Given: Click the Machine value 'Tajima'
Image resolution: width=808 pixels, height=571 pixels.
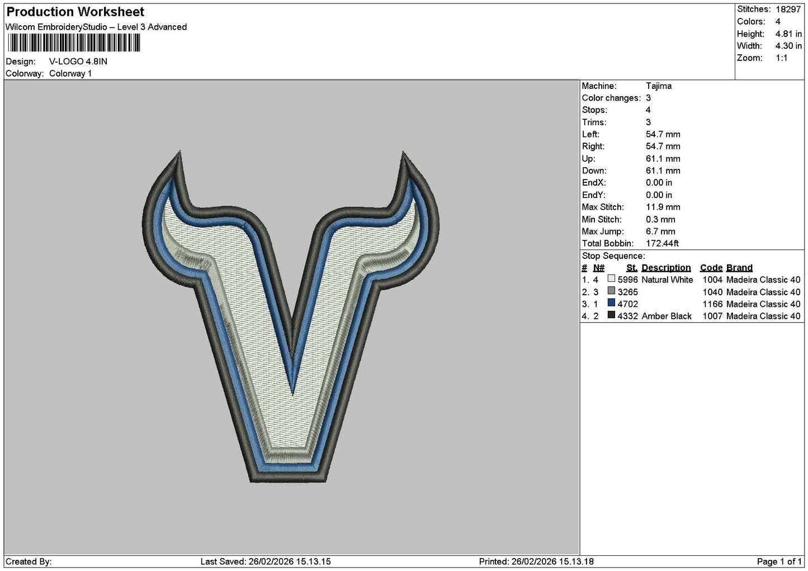Looking at the screenshot, I should tap(659, 86).
